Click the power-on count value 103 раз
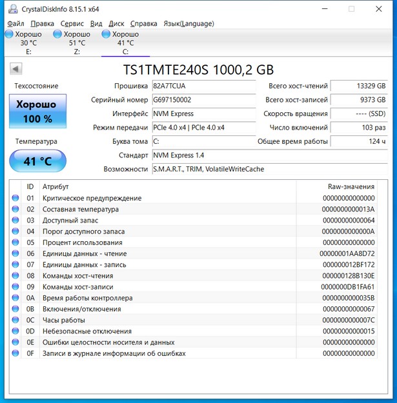Screen dimensions: 397x403 click(359, 128)
